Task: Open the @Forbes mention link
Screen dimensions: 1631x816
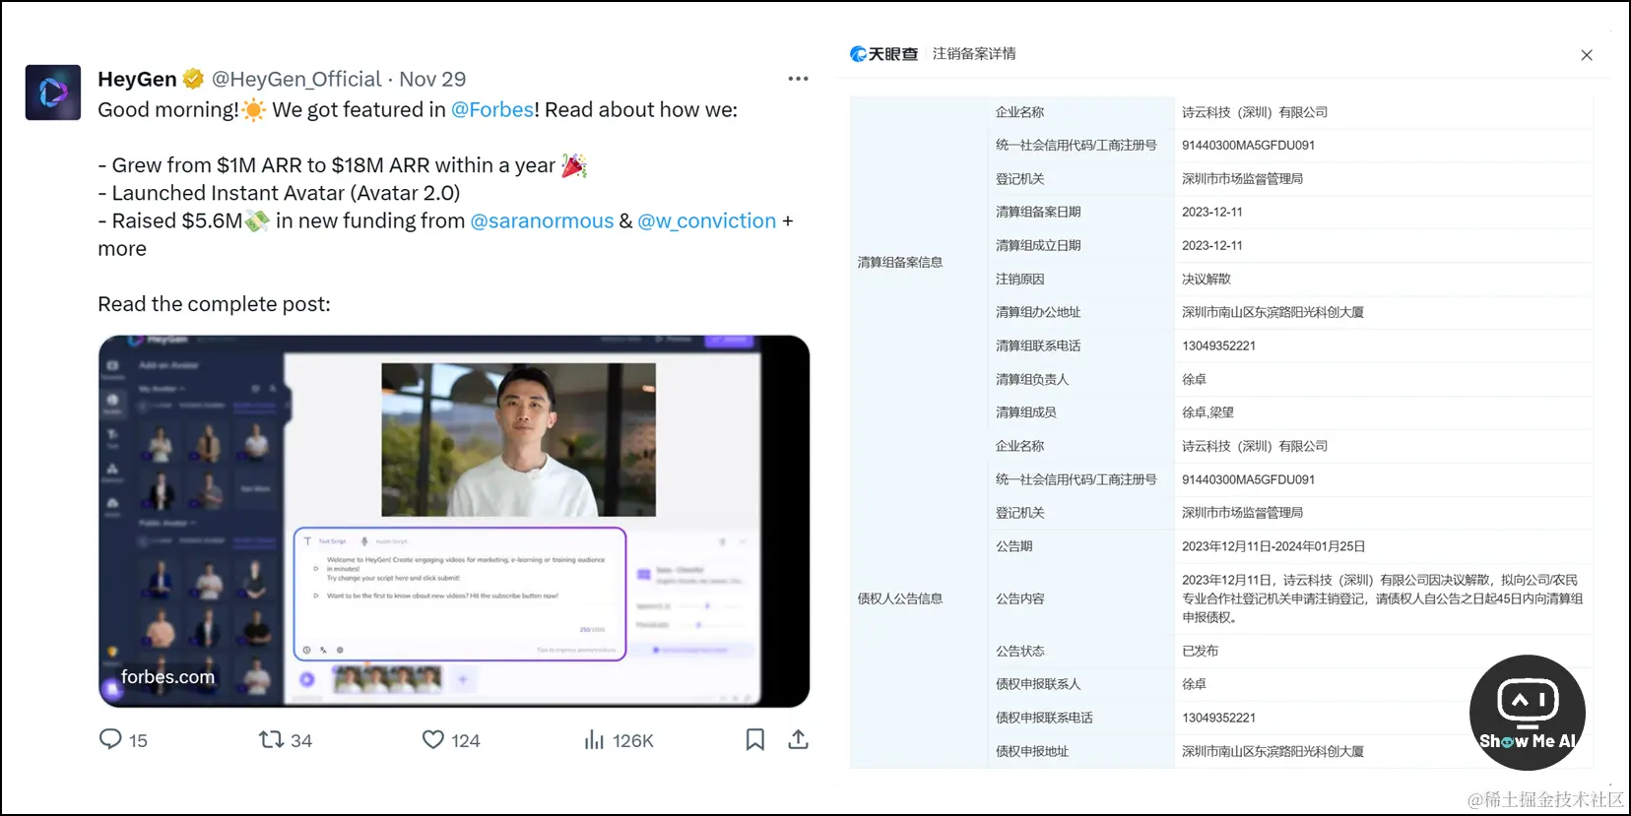Action: coord(492,109)
